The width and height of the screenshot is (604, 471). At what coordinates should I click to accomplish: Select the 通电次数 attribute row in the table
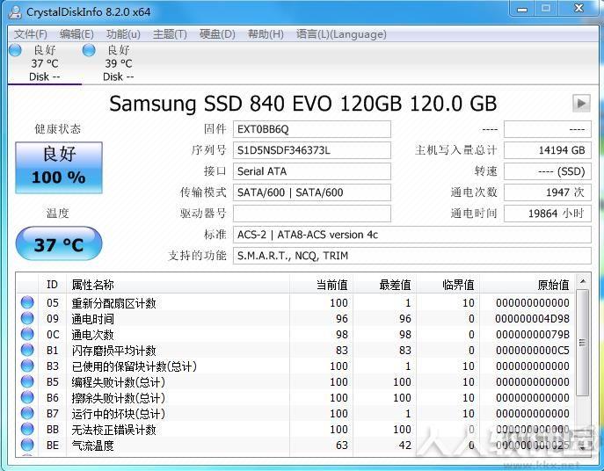295,334
